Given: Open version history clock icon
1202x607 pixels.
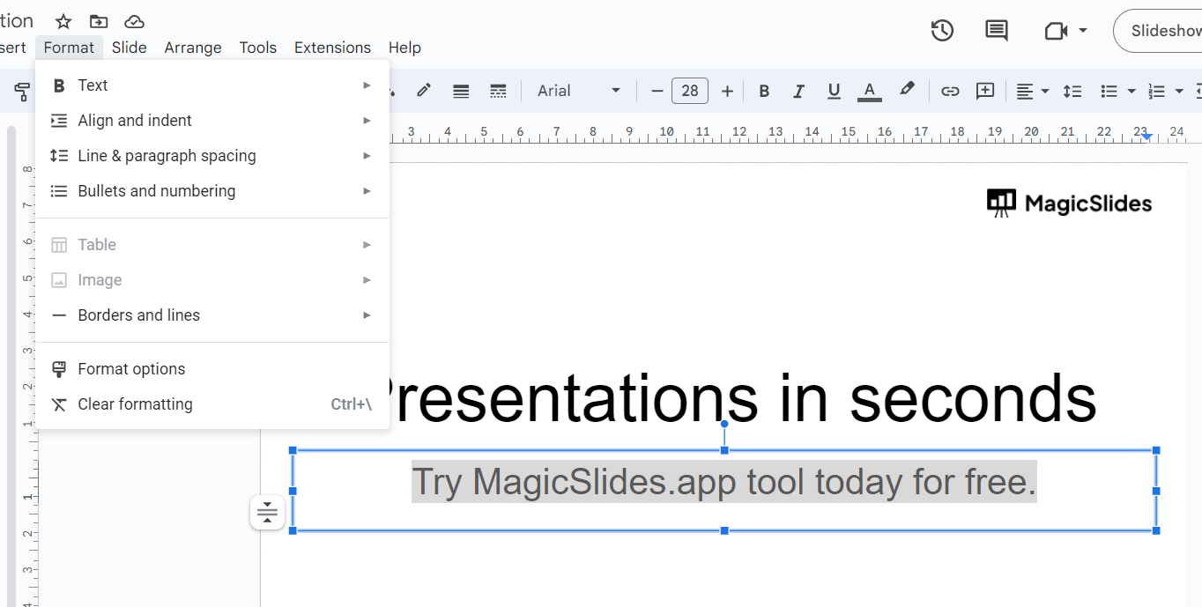Looking at the screenshot, I should coord(942,31).
